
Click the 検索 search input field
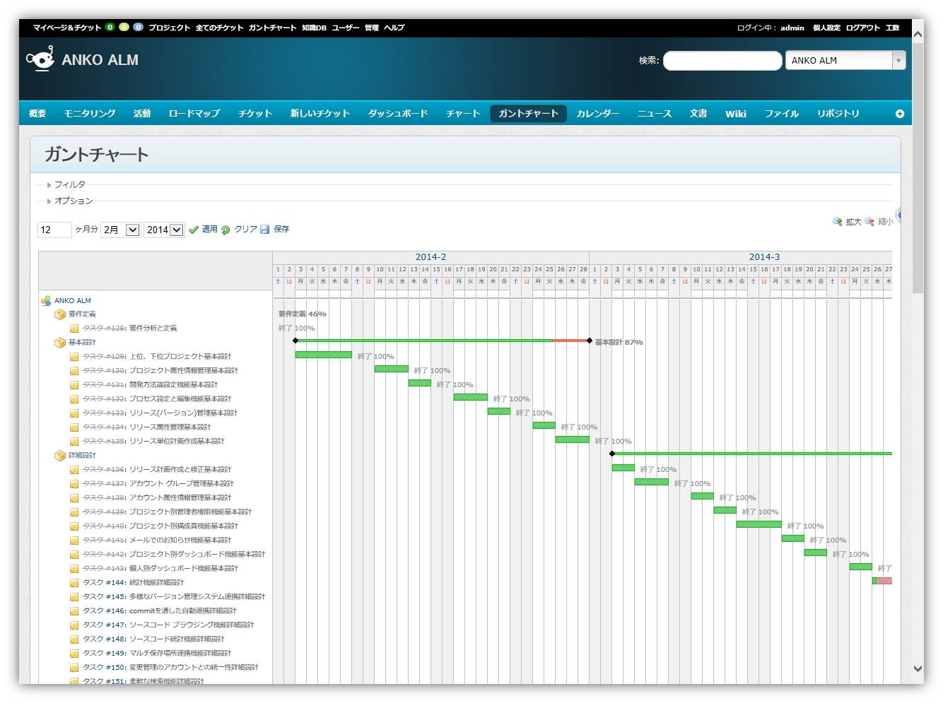[x=722, y=61]
